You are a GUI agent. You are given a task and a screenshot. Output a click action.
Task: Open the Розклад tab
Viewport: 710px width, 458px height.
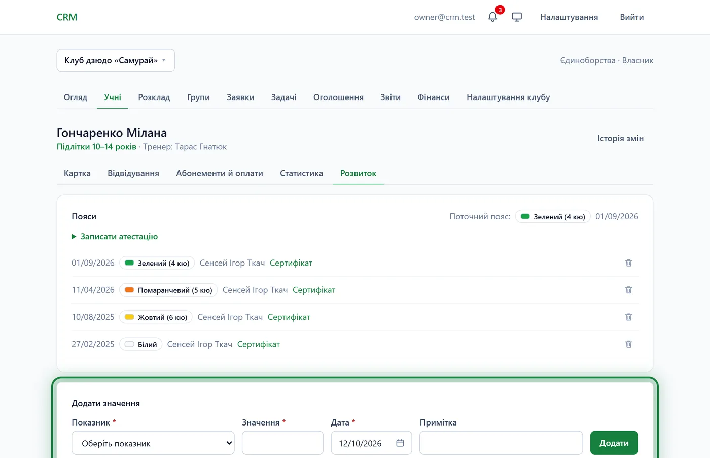(154, 97)
